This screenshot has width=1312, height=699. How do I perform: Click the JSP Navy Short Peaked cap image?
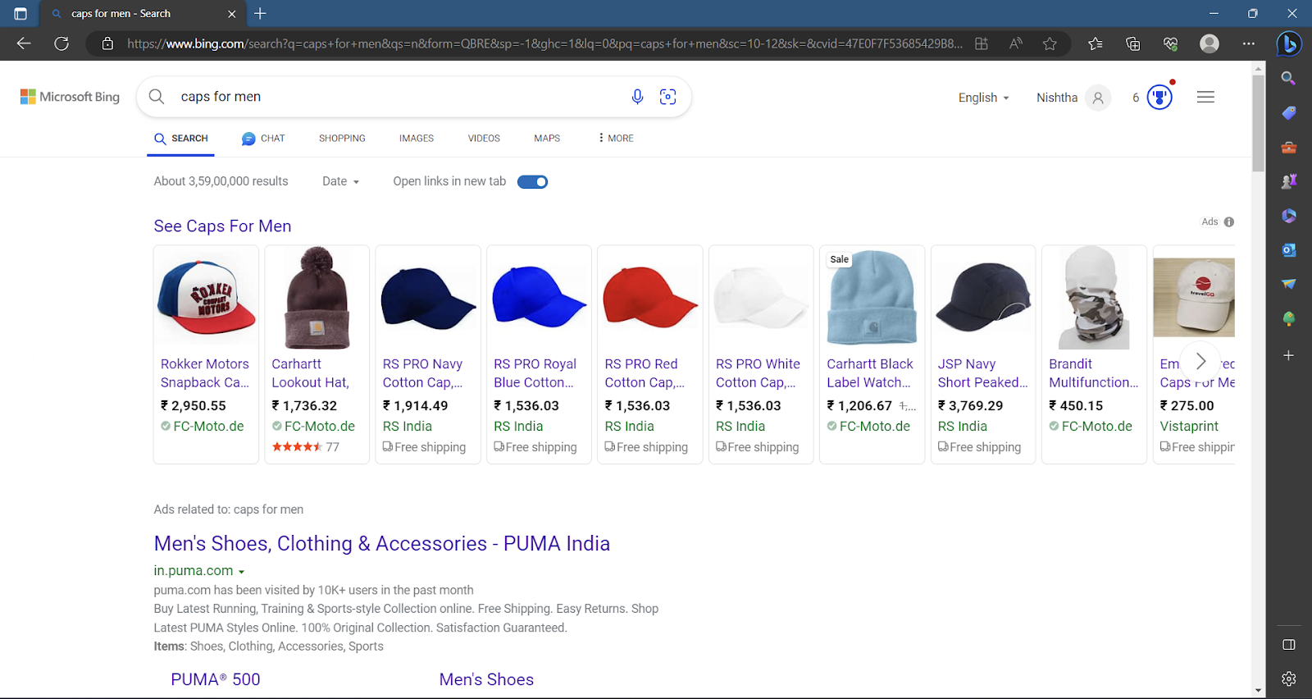point(983,297)
